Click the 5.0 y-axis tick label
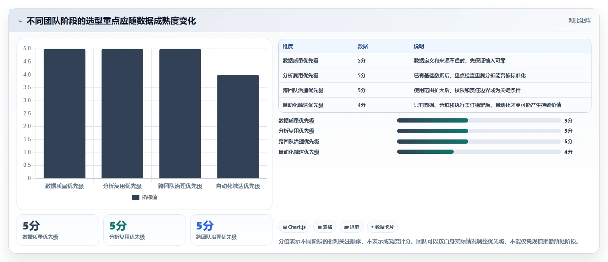Image resolution: width=608 pixels, height=262 pixels. click(27, 49)
